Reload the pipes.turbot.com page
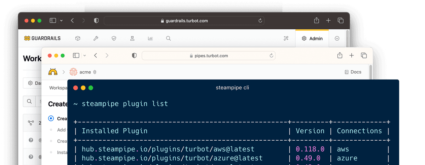 [x=271, y=56]
